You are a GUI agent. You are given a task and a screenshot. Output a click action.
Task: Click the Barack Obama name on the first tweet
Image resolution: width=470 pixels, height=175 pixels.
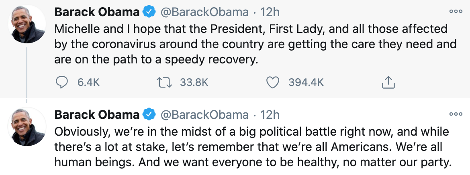tap(97, 12)
